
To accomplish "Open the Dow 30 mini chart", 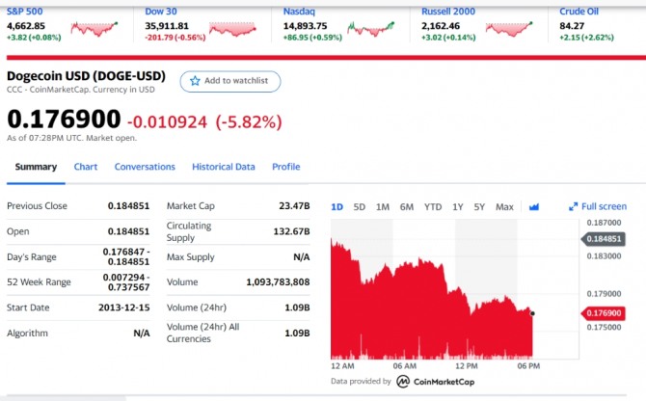I will pos(232,29).
